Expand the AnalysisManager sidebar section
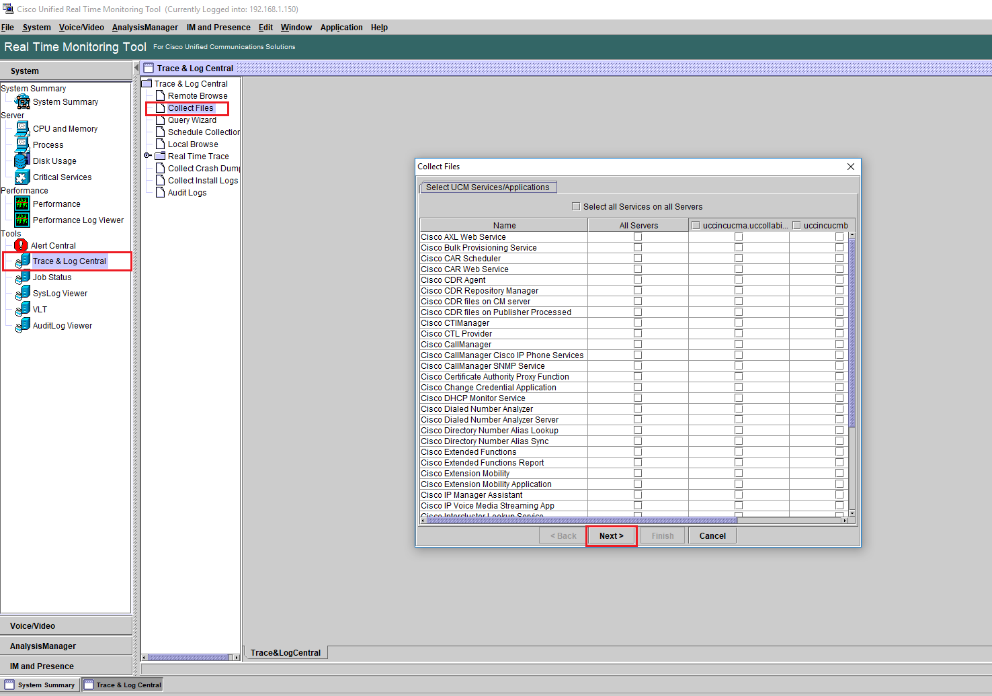 (x=66, y=646)
